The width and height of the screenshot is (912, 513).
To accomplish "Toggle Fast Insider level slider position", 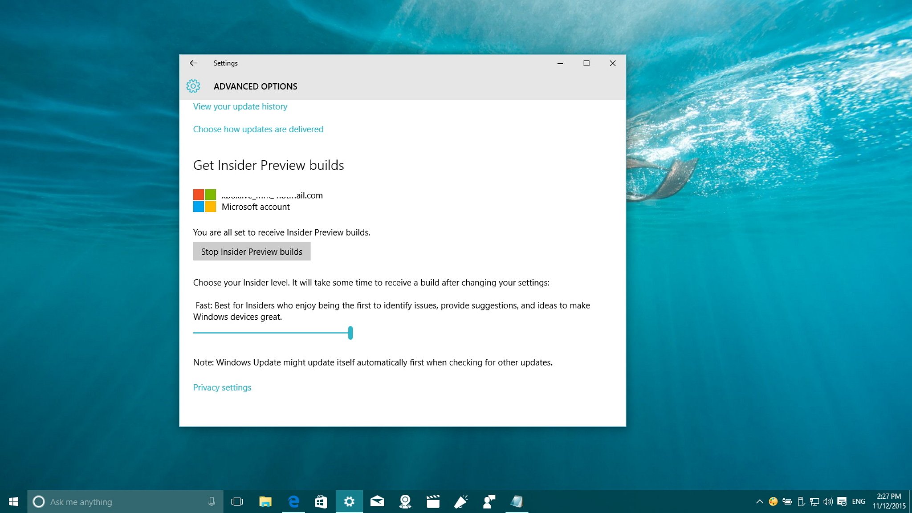I will 350,333.
